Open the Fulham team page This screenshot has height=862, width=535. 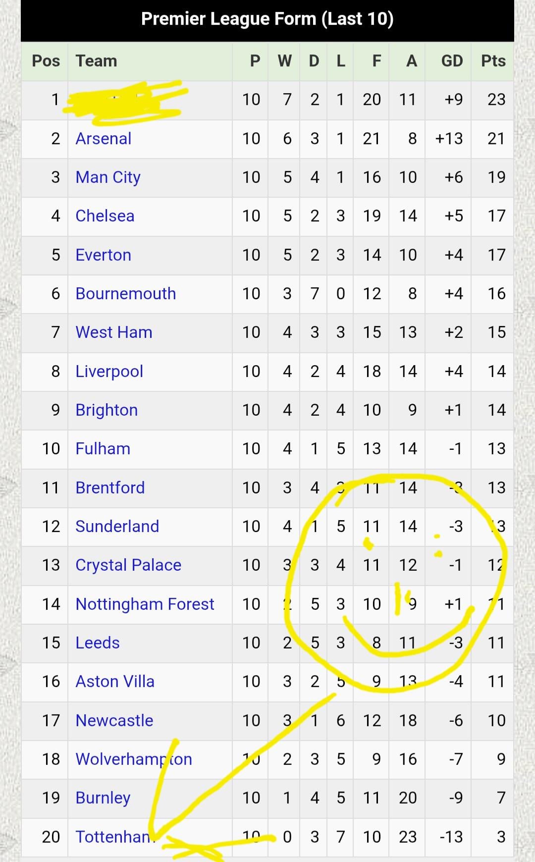[x=103, y=449]
